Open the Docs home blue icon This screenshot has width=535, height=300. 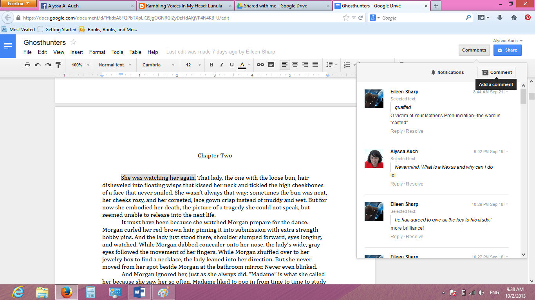point(8,46)
